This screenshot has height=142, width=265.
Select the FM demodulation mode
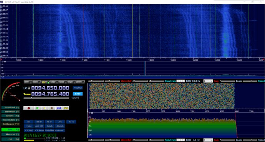tap(46, 82)
